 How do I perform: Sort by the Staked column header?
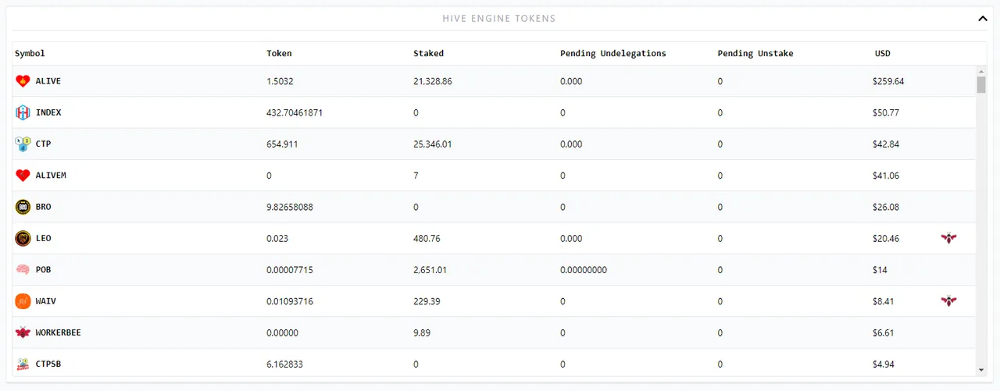point(428,54)
